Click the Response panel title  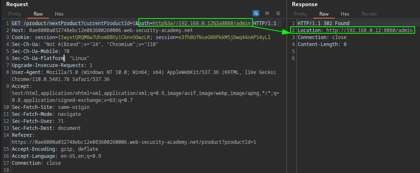[x=305, y=4]
